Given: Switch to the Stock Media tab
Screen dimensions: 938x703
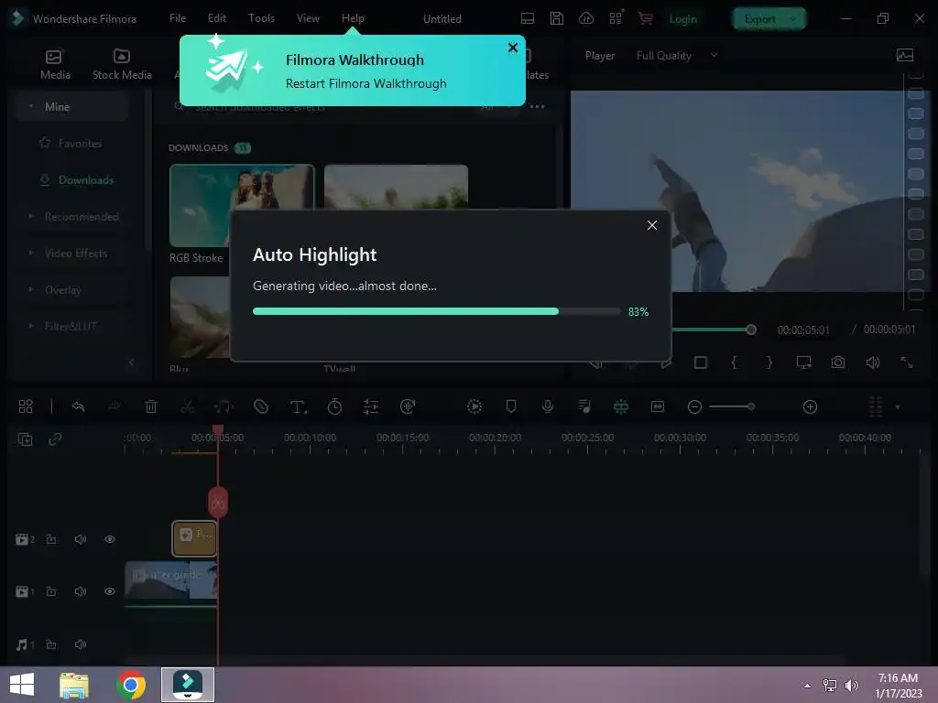Looking at the screenshot, I should [122, 65].
